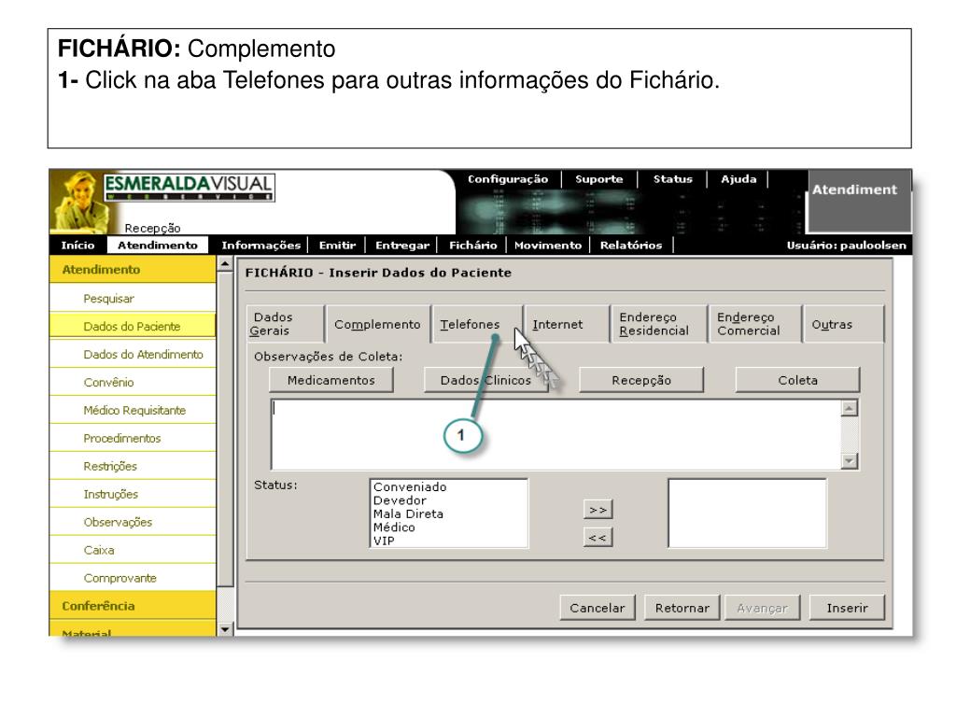
Task: Open Procedimentos in the sidebar
Action: point(133,439)
